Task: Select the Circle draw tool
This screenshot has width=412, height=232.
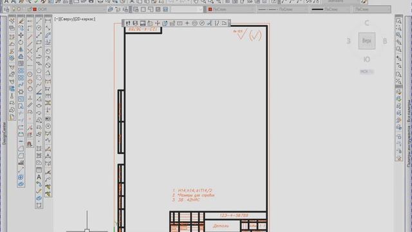Action: pyautogui.click(x=39, y=28)
